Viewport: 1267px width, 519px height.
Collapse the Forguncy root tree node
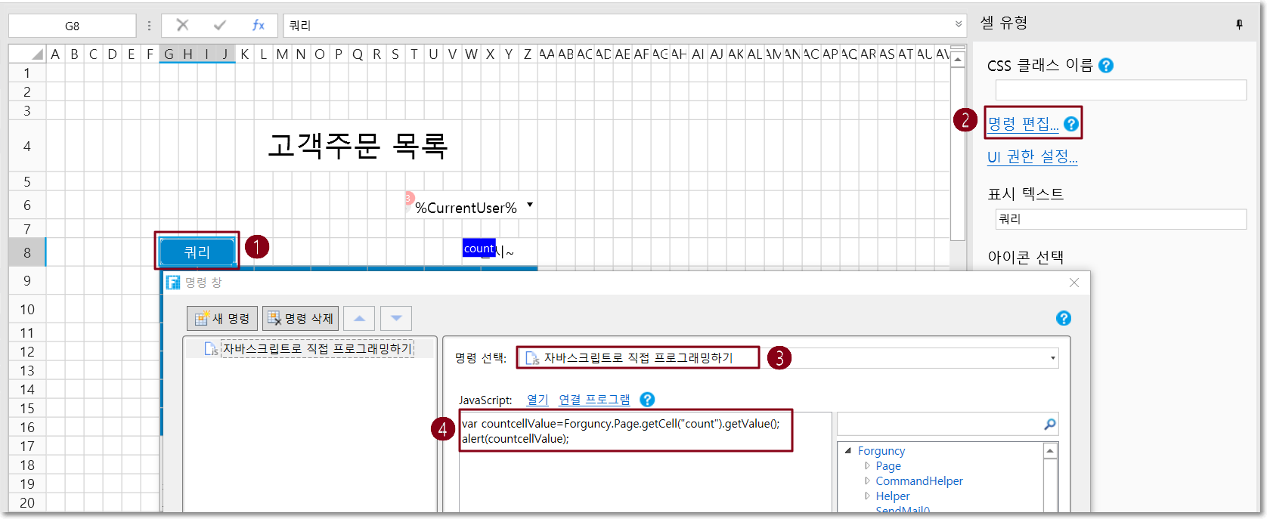point(848,451)
